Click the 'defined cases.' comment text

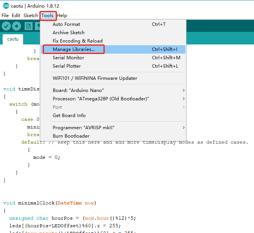[x=227, y=143]
